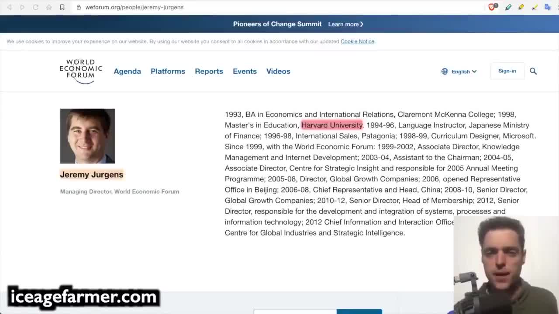The image size is (559, 314).
Task: Click the Pioneers of Change Summit title
Action: pyautogui.click(x=277, y=24)
